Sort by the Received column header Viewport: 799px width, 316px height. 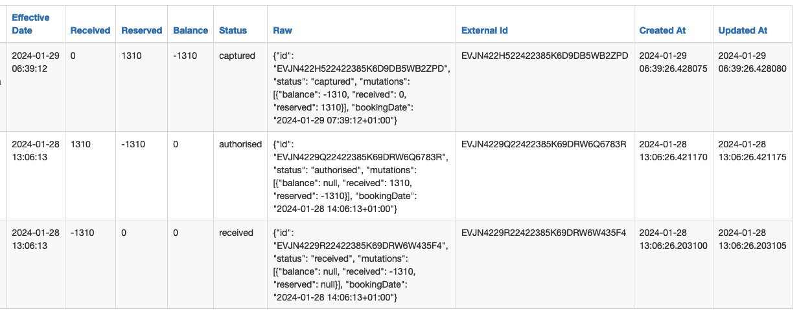pyautogui.click(x=90, y=30)
